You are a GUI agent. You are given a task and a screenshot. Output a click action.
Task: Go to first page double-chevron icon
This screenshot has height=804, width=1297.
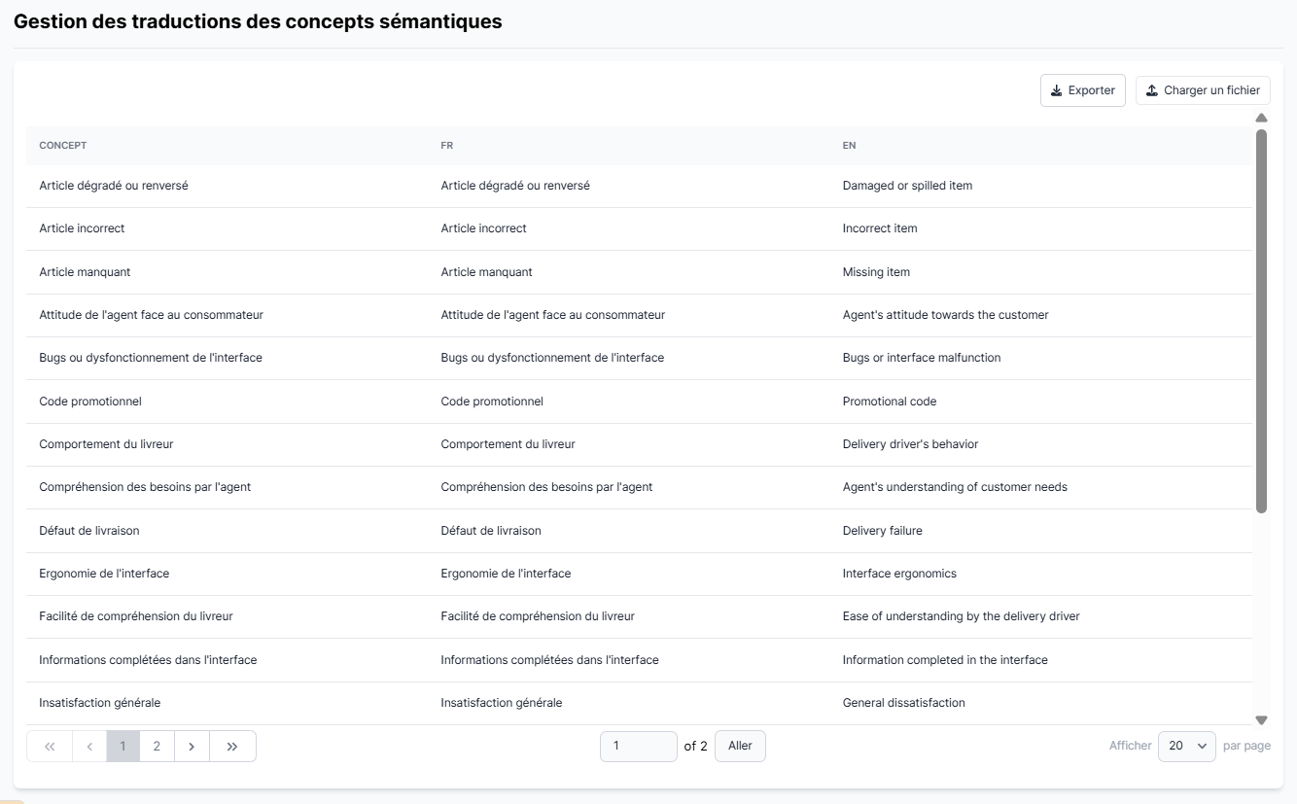point(50,747)
